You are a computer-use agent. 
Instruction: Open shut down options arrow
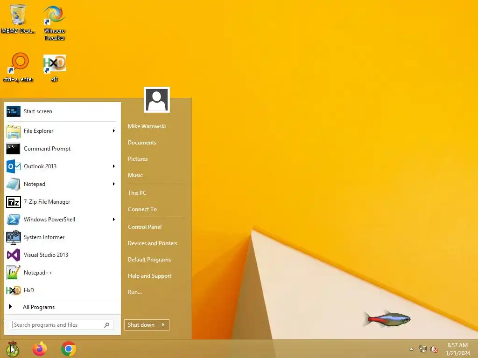click(x=164, y=325)
